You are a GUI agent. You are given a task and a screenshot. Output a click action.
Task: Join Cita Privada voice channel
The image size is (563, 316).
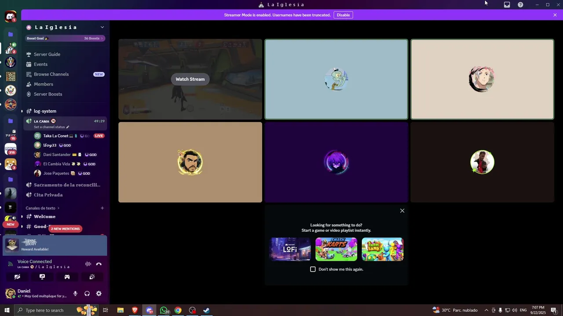[x=65, y=195]
